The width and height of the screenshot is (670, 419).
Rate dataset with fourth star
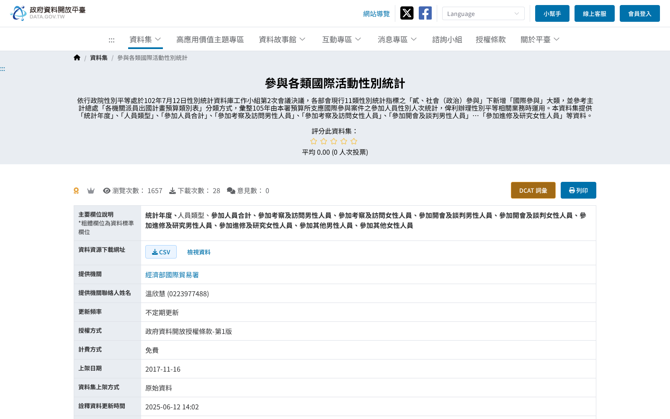point(344,141)
